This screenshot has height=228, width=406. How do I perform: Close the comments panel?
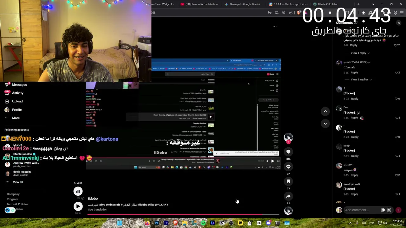point(399,23)
